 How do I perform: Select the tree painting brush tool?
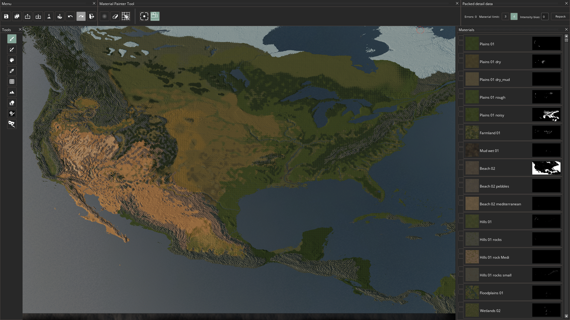coord(12,113)
